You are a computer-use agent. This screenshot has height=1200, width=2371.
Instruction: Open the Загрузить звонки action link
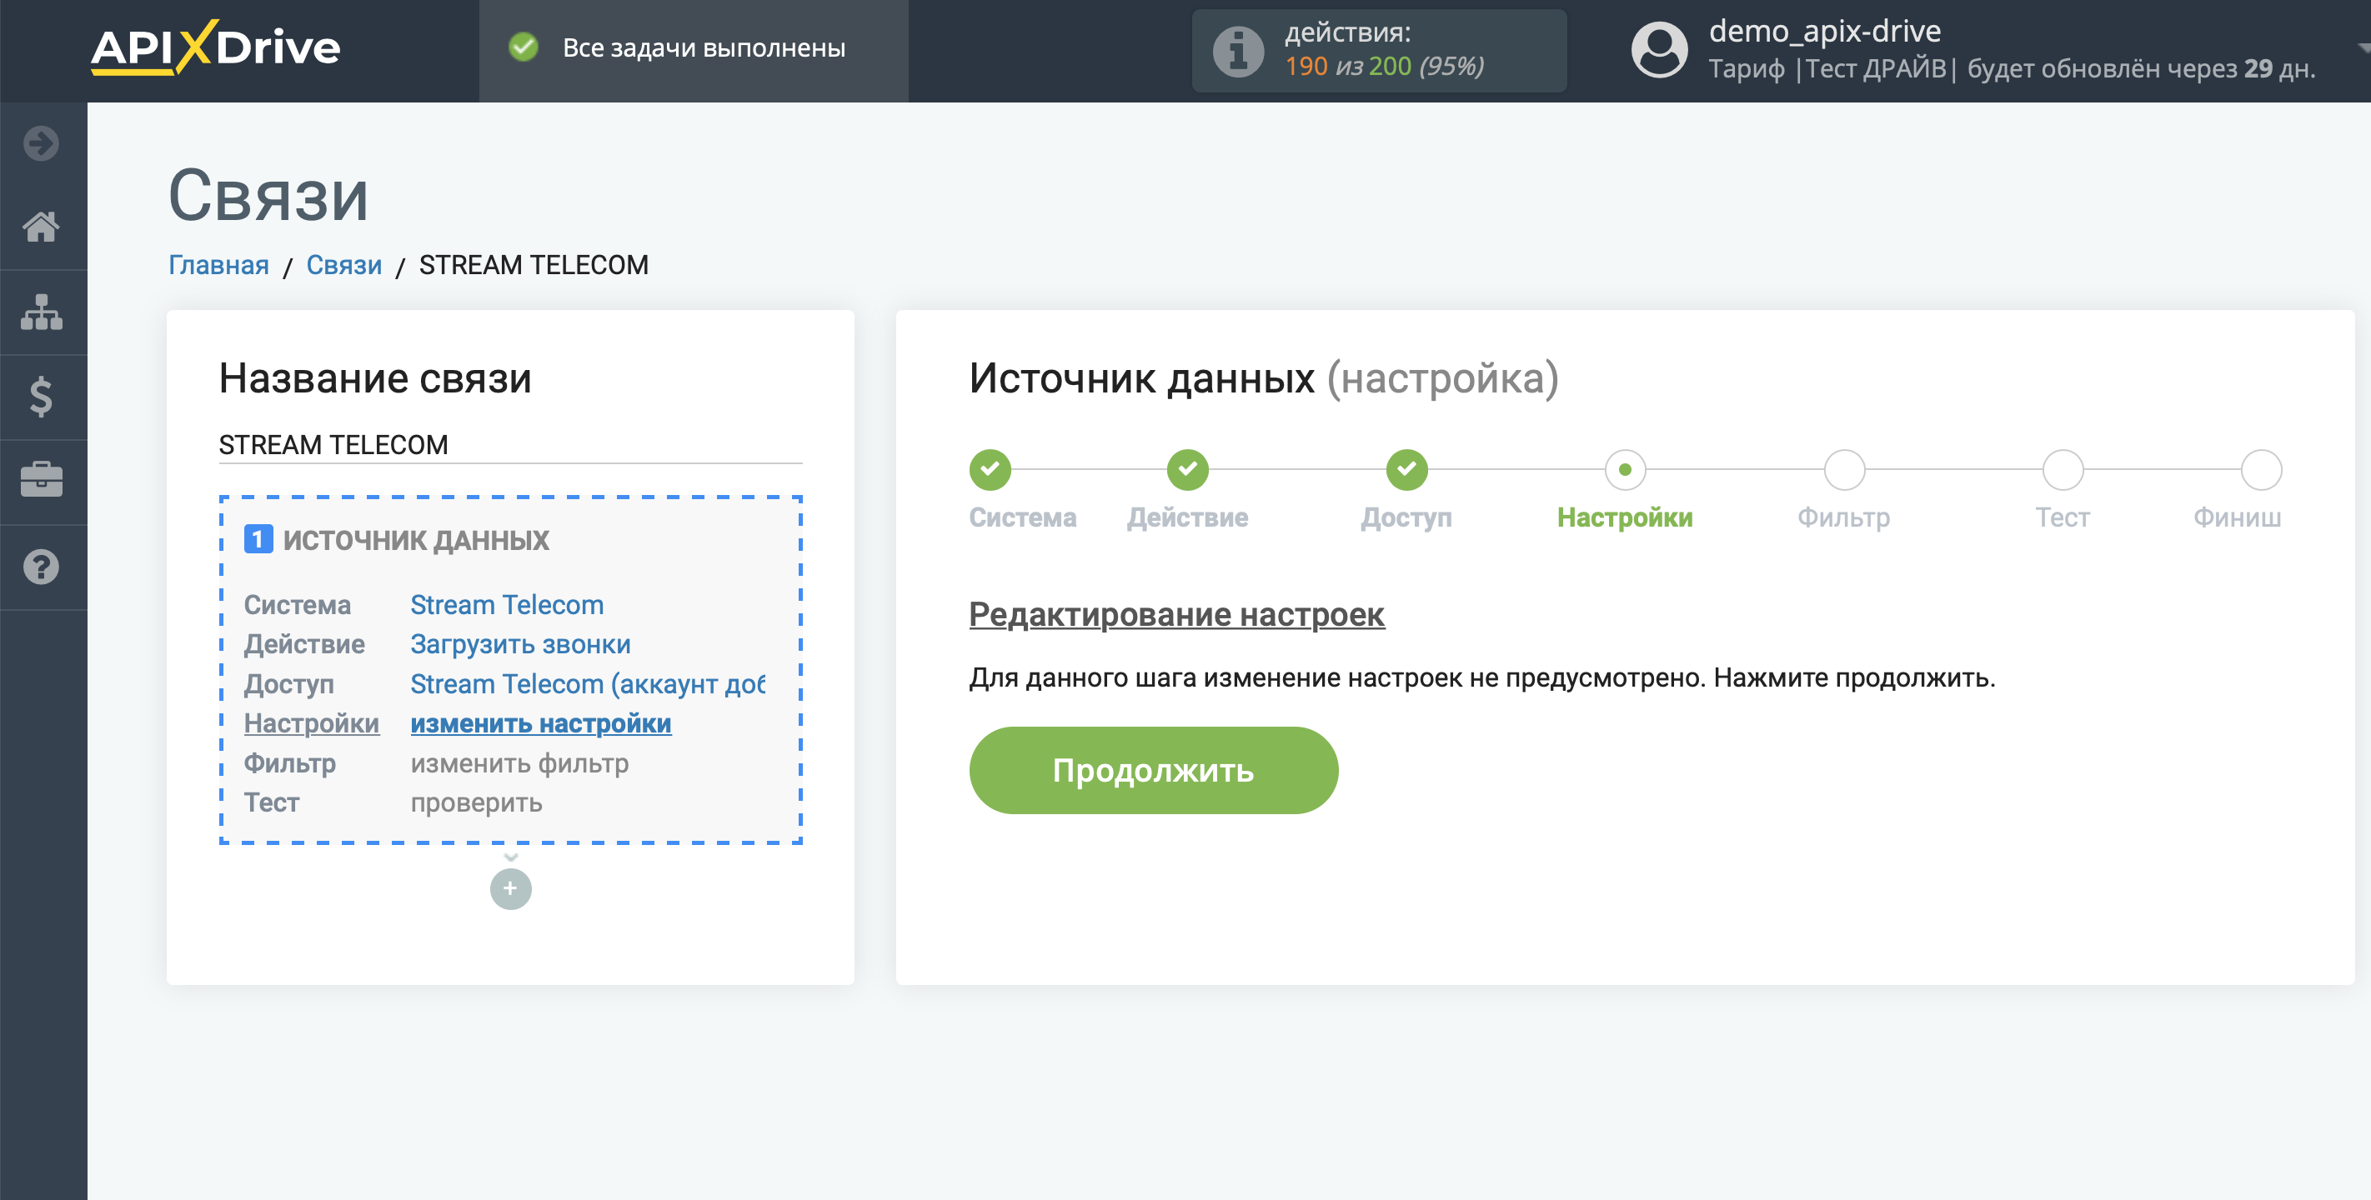(520, 644)
